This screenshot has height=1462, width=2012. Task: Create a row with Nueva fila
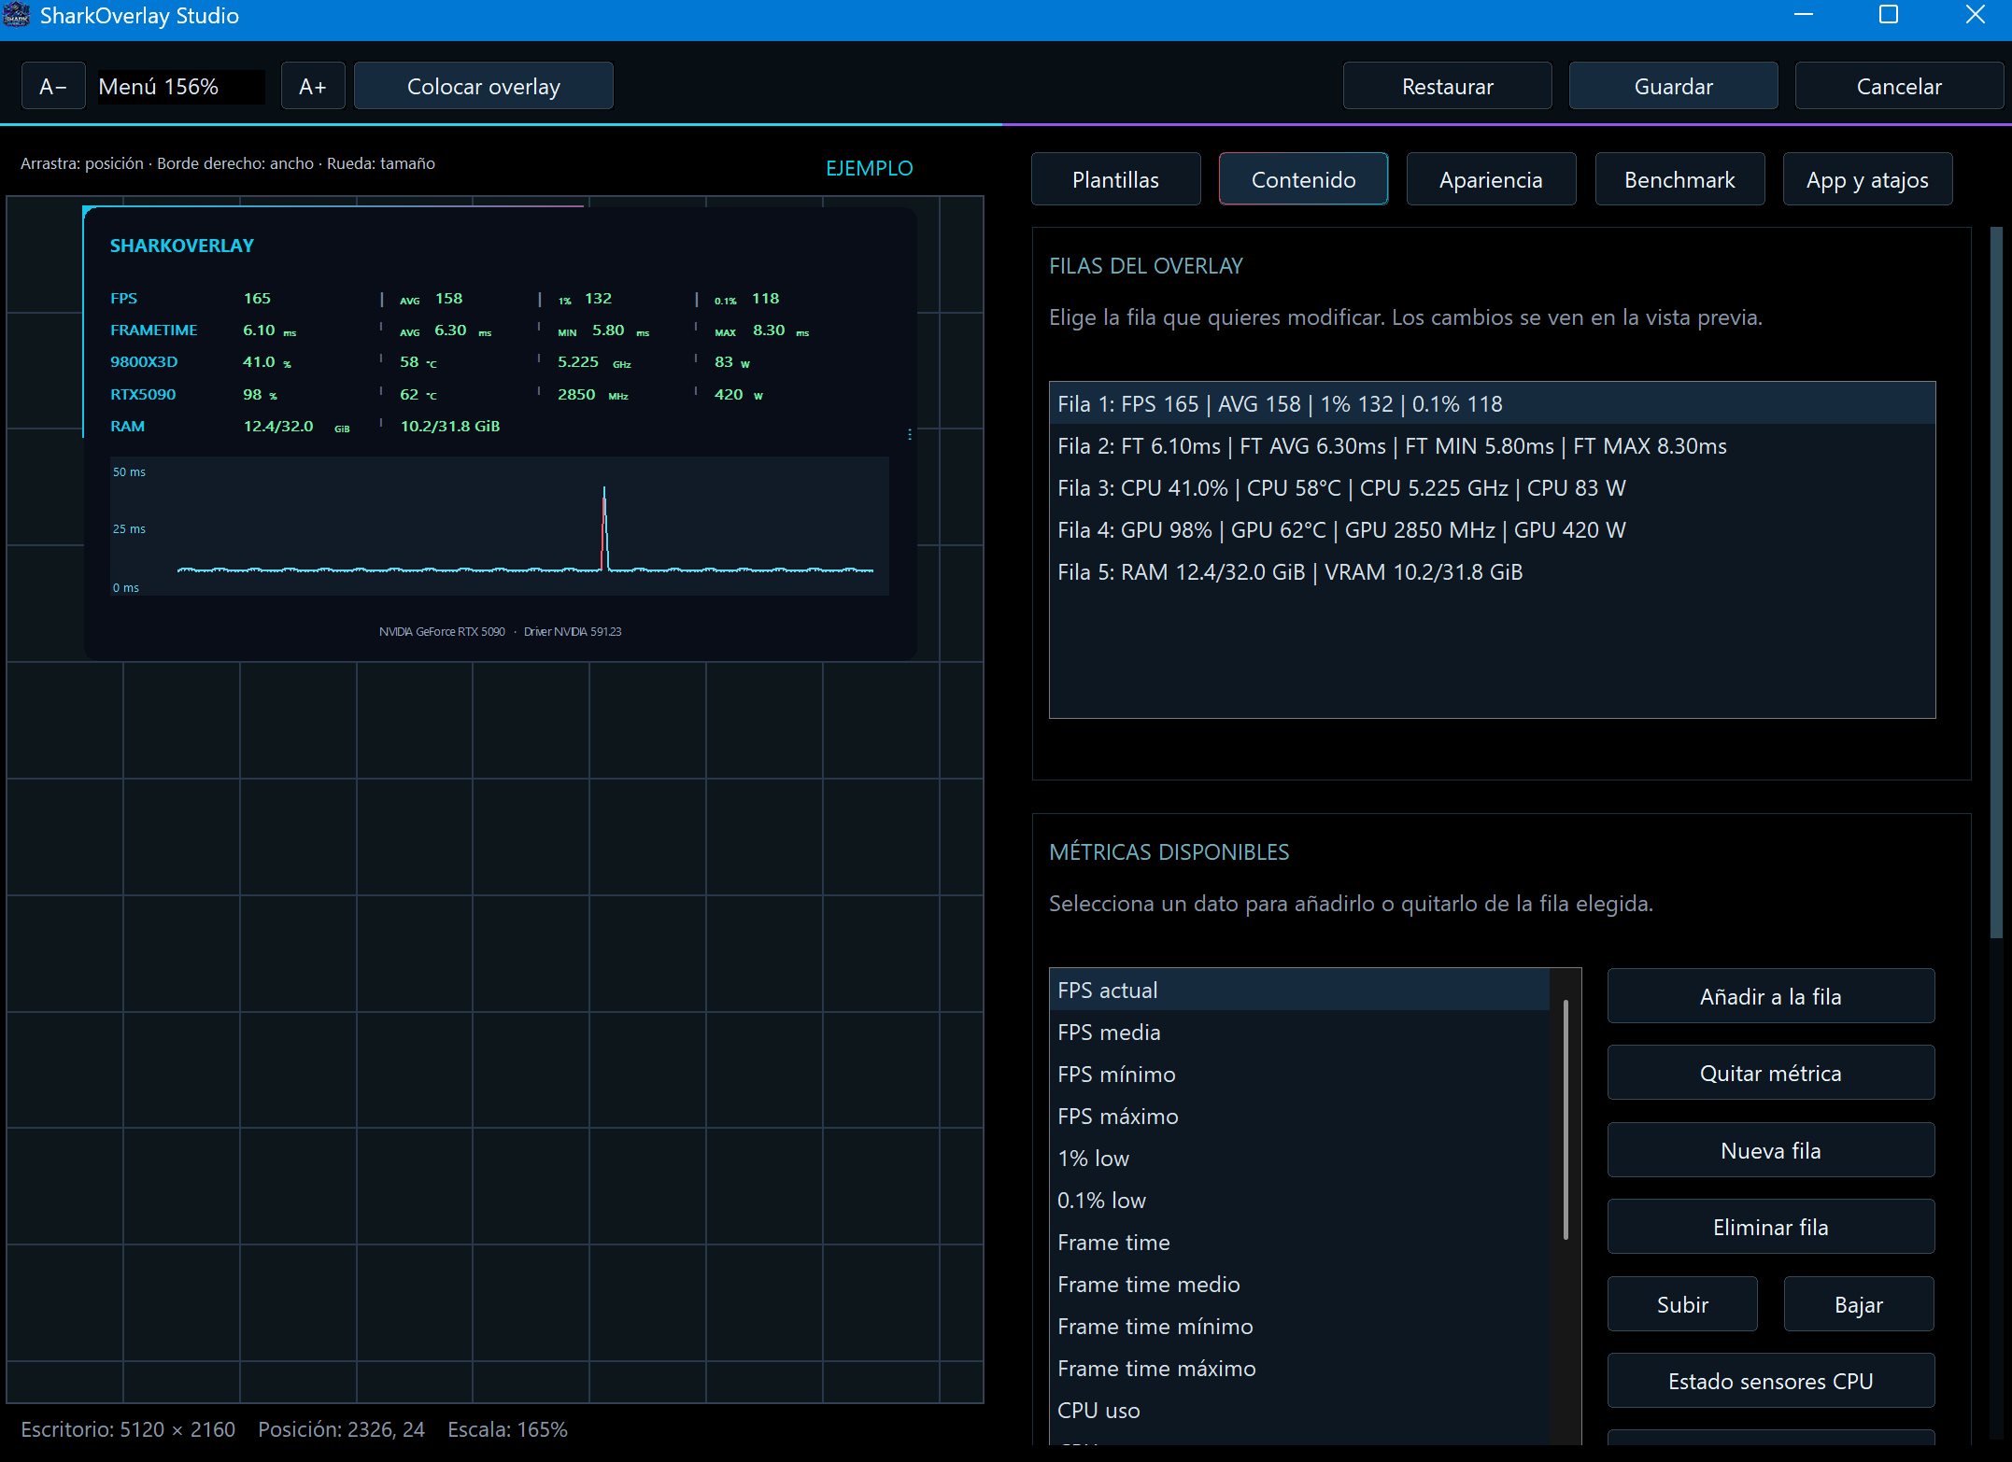pyautogui.click(x=1770, y=1150)
